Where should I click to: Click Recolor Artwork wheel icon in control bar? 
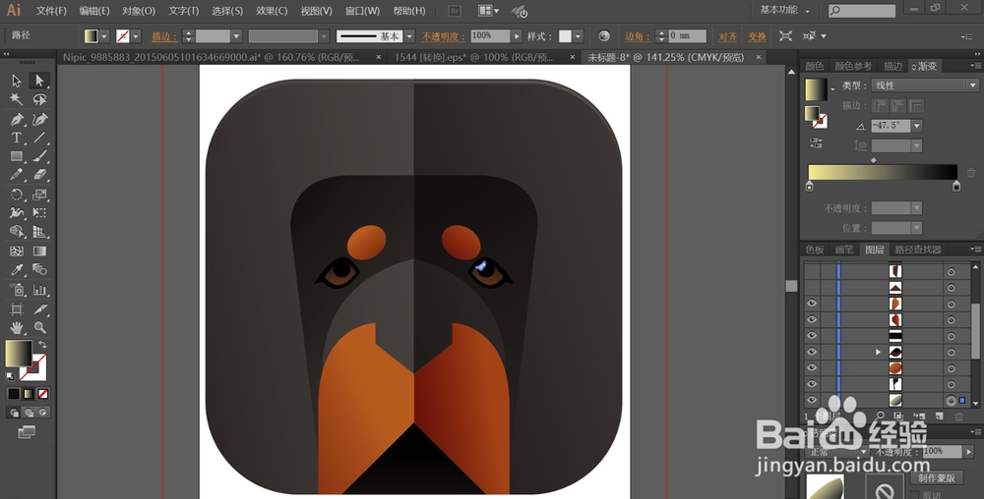point(604,35)
